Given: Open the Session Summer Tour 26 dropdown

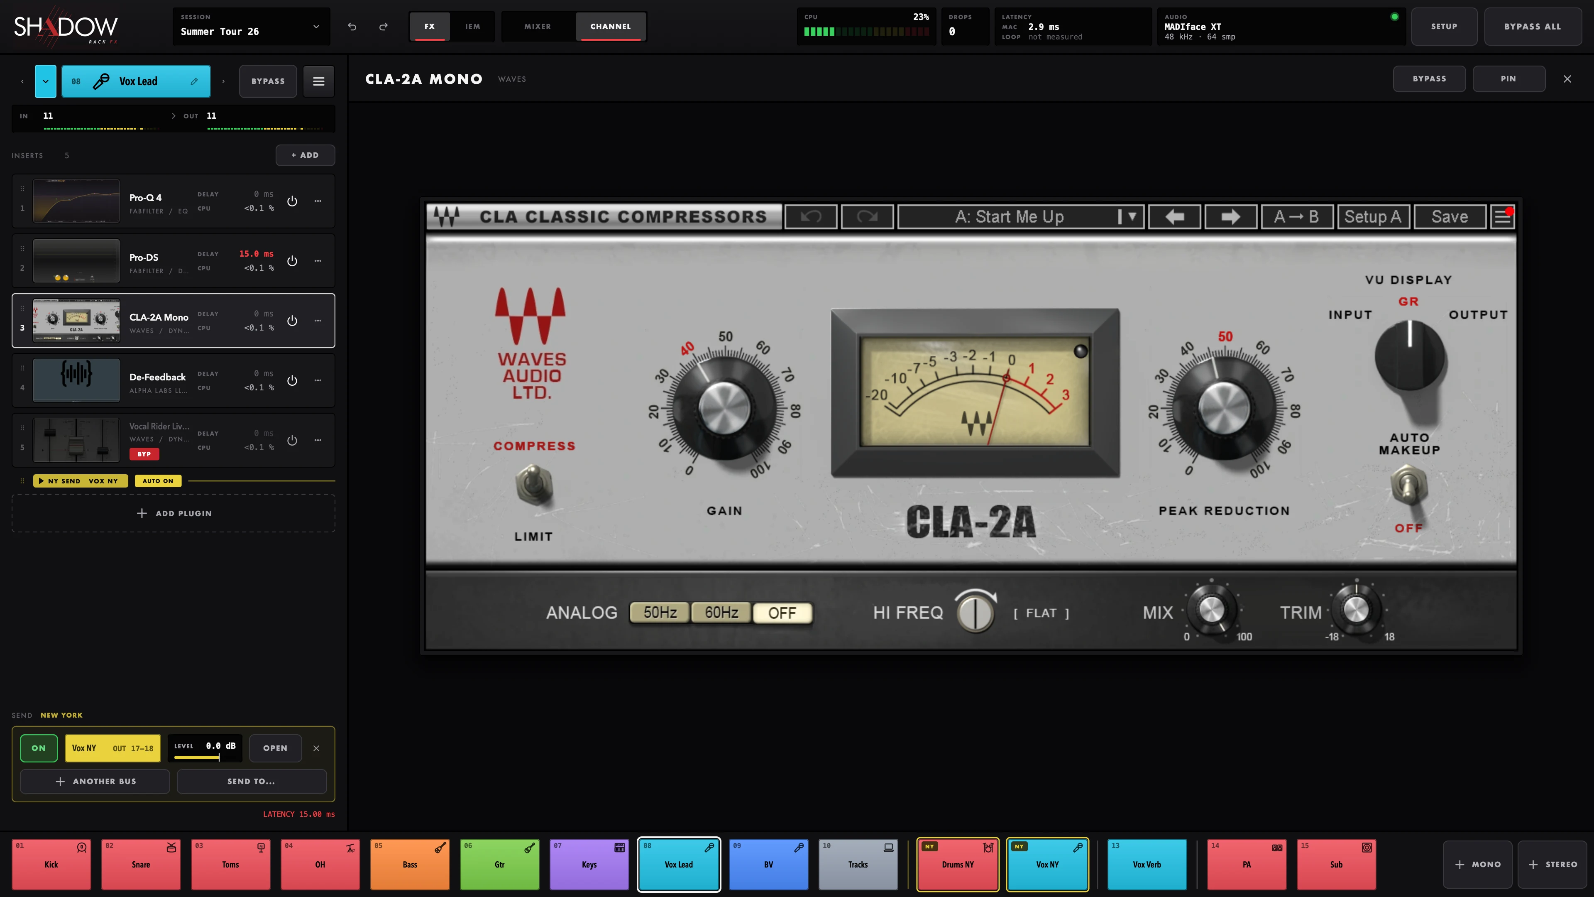Looking at the screenshot, I should tap(251, 27).
